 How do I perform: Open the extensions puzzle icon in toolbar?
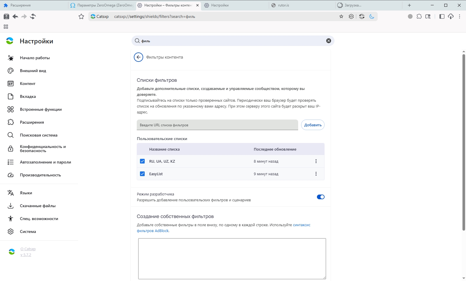(419, 17)
